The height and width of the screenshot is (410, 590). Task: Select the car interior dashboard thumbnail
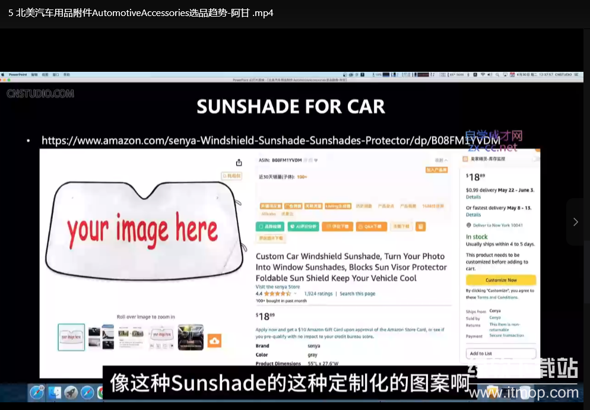coord(191,337)
